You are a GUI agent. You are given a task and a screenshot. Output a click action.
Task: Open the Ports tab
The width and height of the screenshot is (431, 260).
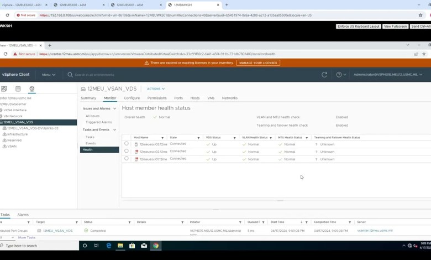tap(178, 98)
